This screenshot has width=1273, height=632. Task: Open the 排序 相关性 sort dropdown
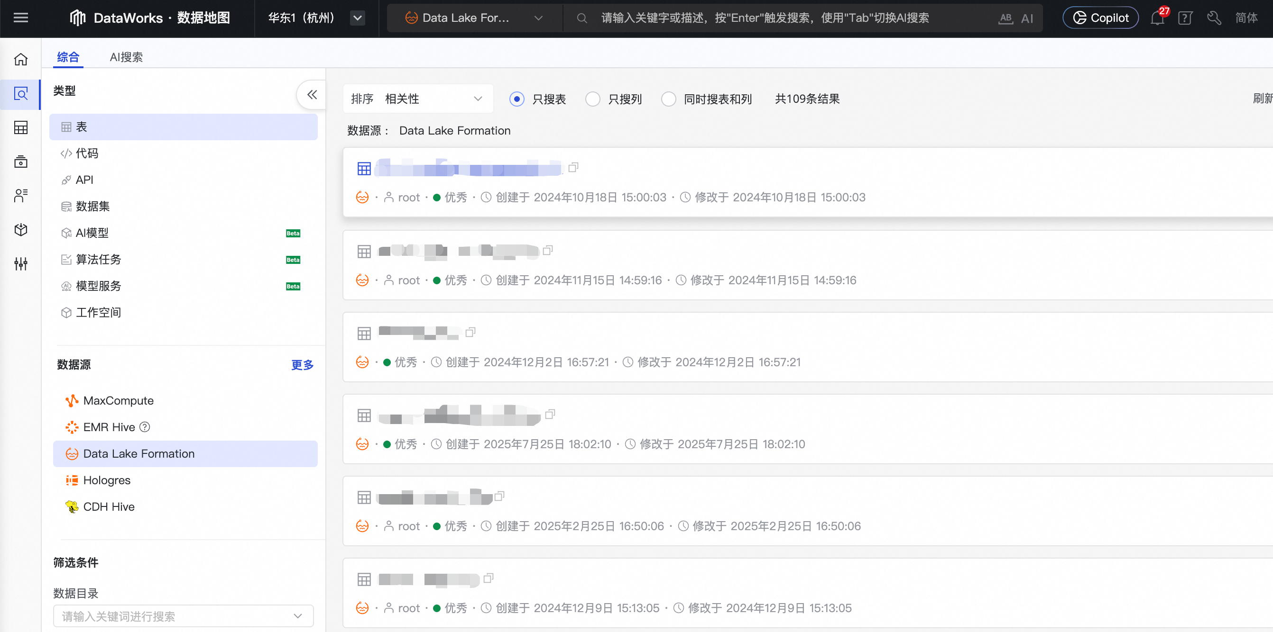(x=418, y=99)
